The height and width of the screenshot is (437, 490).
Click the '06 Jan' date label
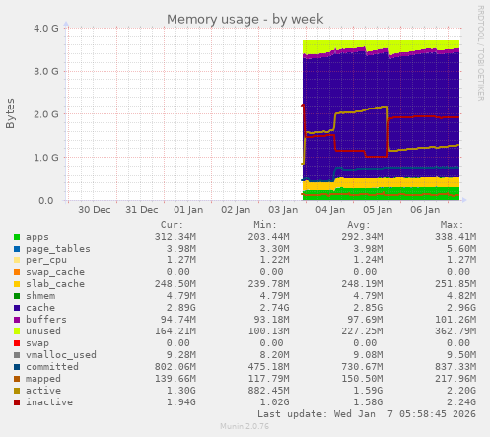click(425, 210)
